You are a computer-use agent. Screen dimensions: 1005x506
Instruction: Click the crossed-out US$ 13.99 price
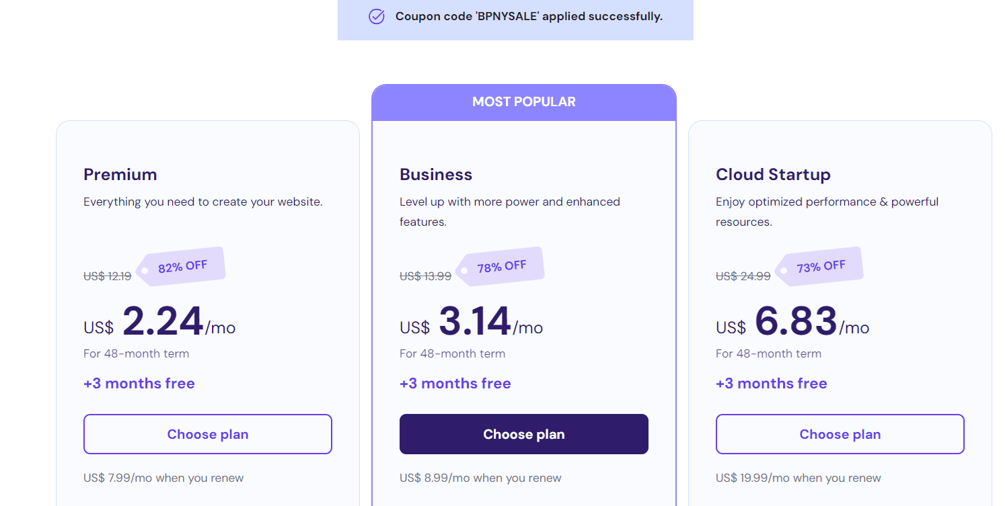(x=425, y=276)
